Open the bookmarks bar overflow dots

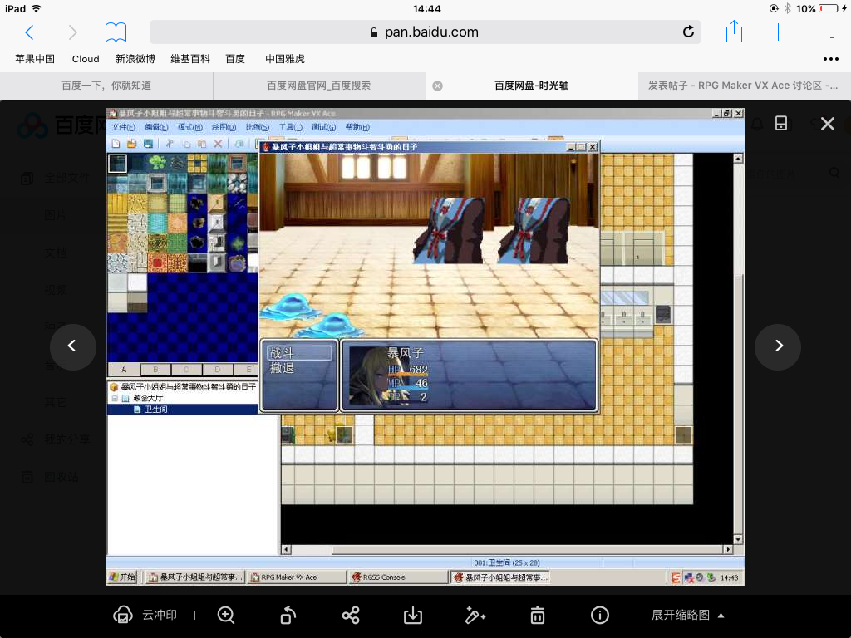pos(830,59)
